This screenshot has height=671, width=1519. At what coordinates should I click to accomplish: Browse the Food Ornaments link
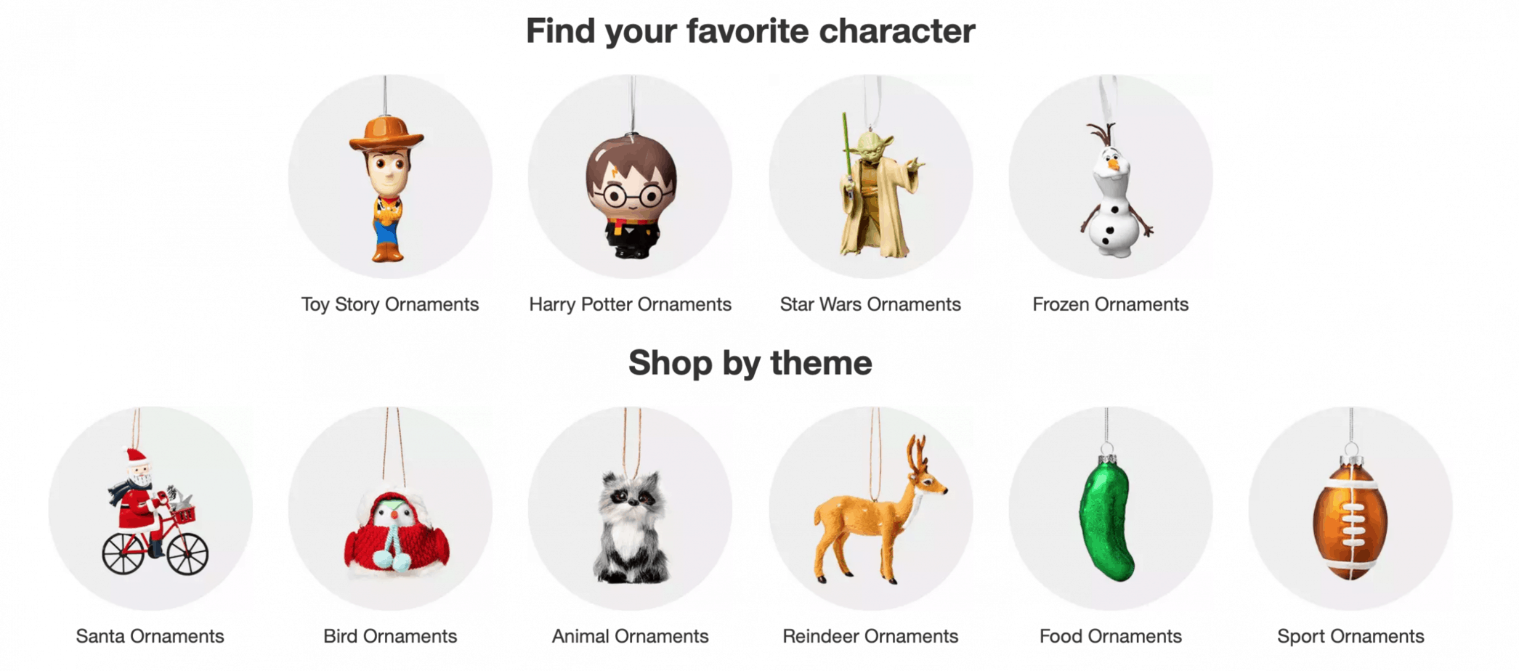(1111, 636)
